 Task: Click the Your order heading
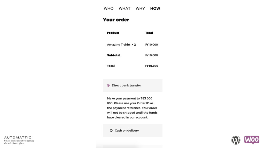[116, 20]
